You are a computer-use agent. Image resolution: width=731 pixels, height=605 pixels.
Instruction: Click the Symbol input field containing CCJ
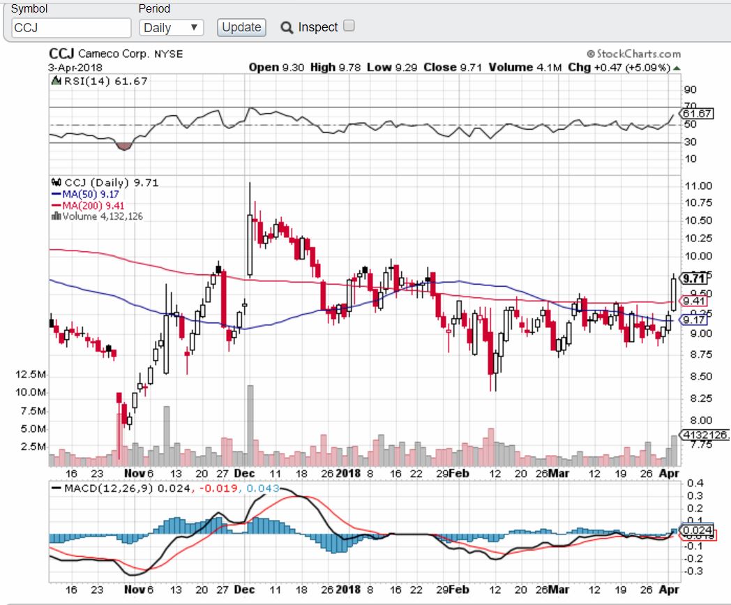pos(71,28)
